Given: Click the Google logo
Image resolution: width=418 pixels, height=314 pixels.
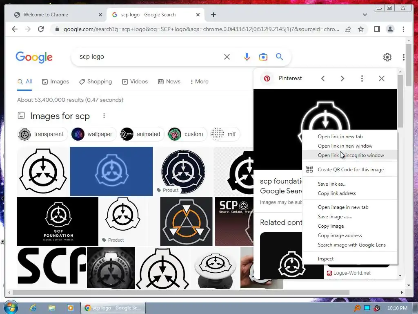Looking at the screenshot, I should 34,57.
